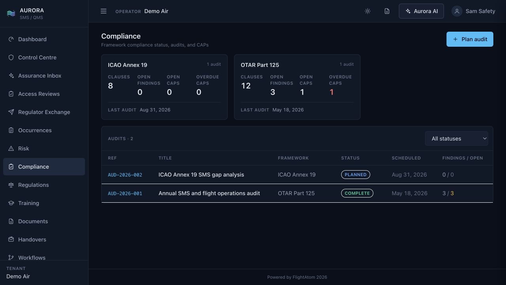Click the user avatar icon beside Sam Safety
The width and height of the screenshot is (506, 285).
[x=457, y=11]
